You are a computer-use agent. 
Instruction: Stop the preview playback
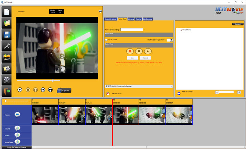(28, 90)
